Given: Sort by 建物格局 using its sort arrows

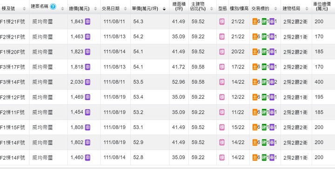Looking at the screenshot, I should pos(307,9).
